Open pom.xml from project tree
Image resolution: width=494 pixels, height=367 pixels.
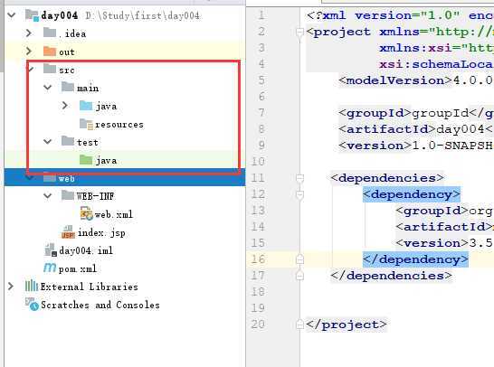point(78,268)
